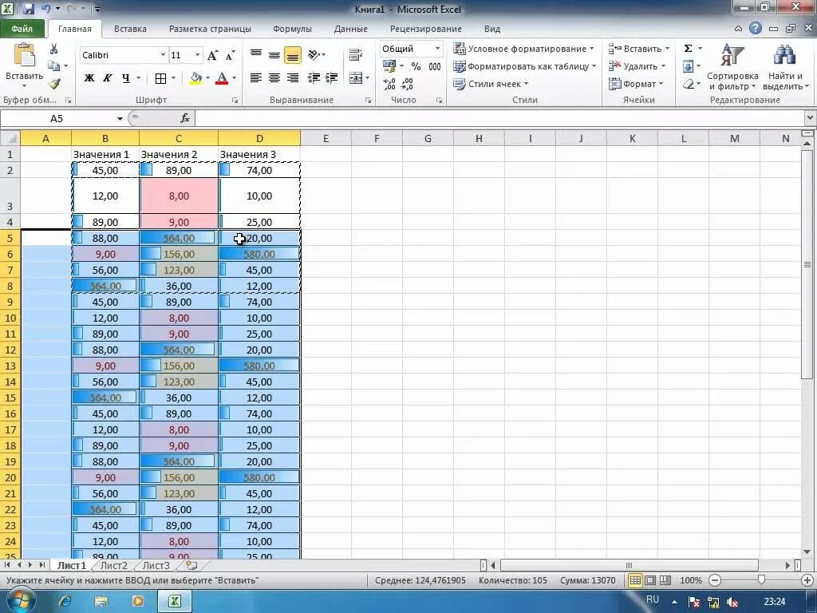The width and height of the screenshot is (817, 613).
Task: Switch to the Формулы ribbon tab
Action: pyautogui.click(x=292, y=29)
